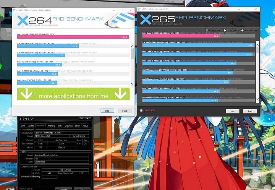Screen dimensions: 275x190
Task: Click the Xeon W3670 23.2 result bar
Action: tap(37, 83)
